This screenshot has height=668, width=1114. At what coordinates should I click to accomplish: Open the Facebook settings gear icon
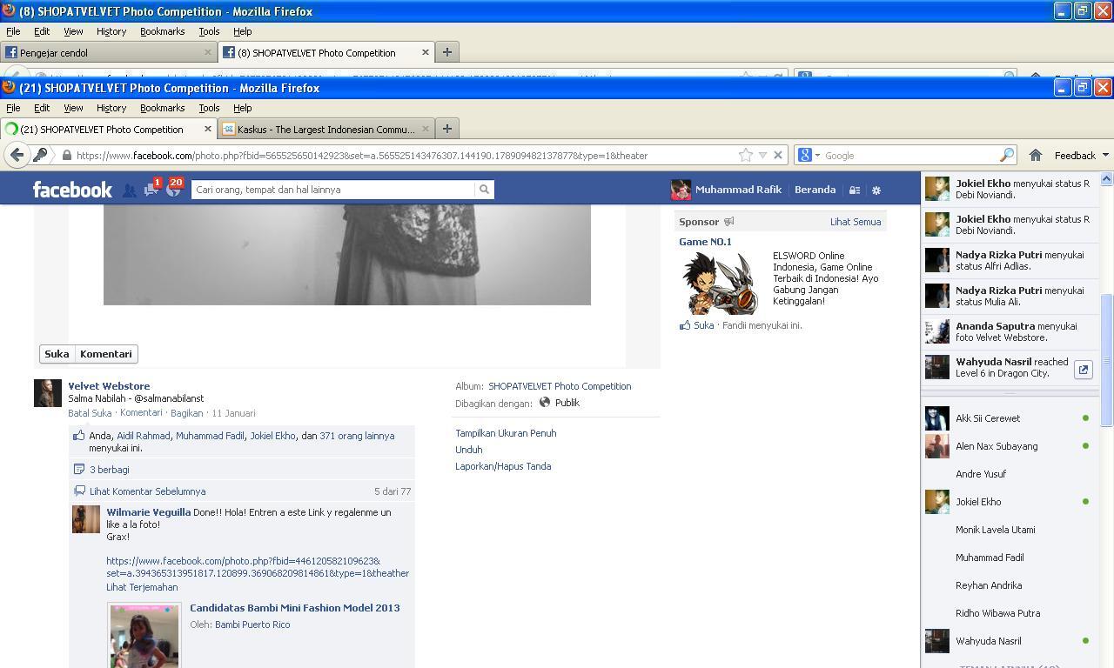tap(876, 190)
